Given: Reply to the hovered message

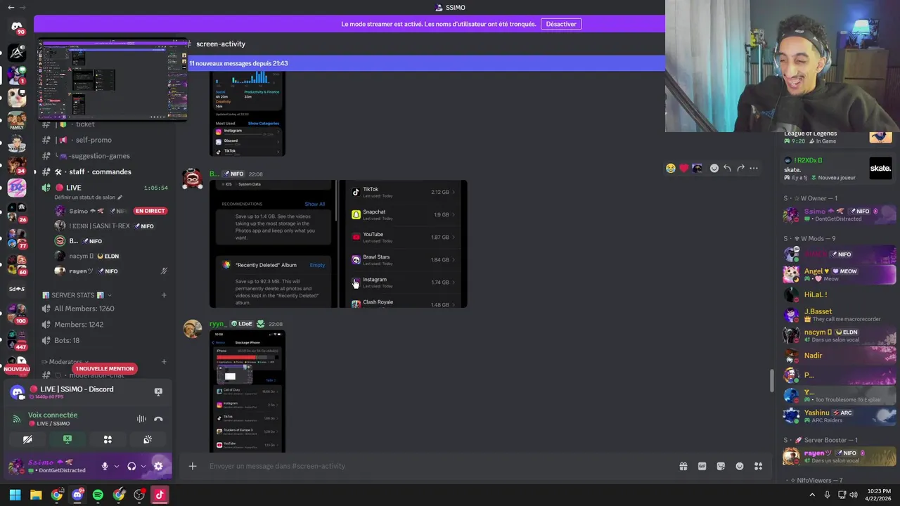Looking at the screenshot, I should [727, 168].
